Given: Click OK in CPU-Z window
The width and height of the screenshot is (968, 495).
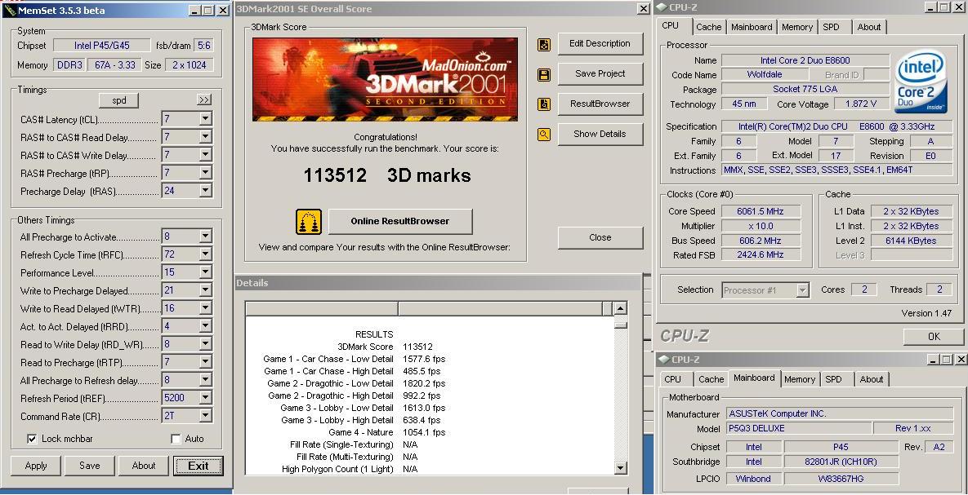Looking at the screenshot, I should click(x=934, y=337).
